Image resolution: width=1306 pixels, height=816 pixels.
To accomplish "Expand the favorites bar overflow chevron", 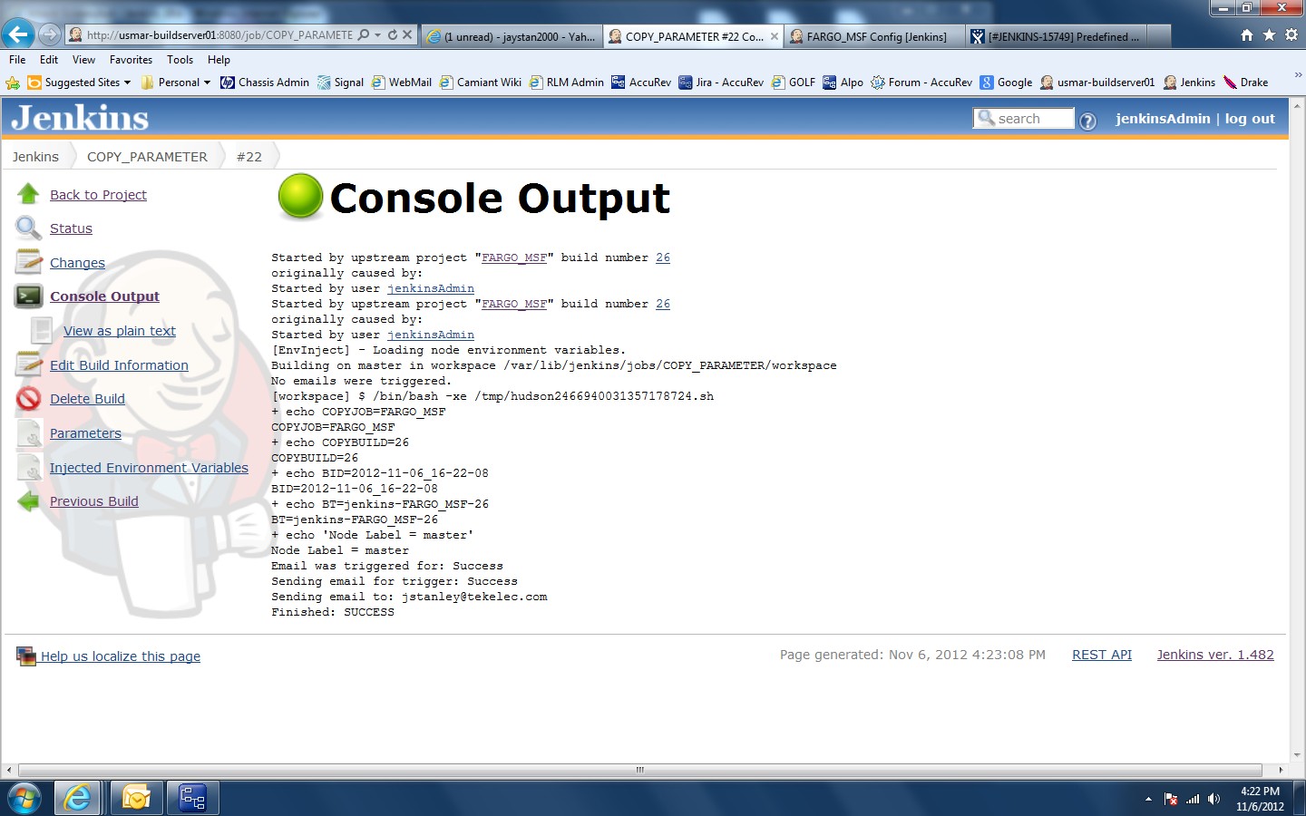I will click(1298, 75).
